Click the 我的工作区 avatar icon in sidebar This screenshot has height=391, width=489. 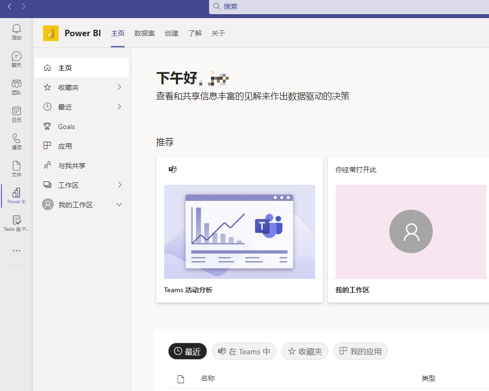click(48, 204)
